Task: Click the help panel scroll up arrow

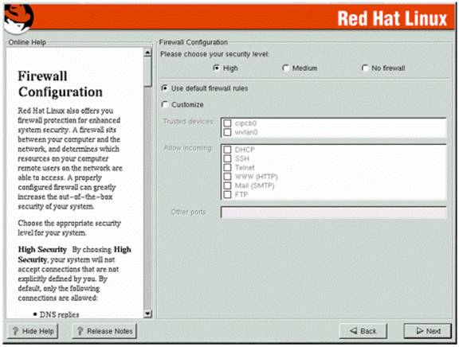Action: [x=148, y=53]
